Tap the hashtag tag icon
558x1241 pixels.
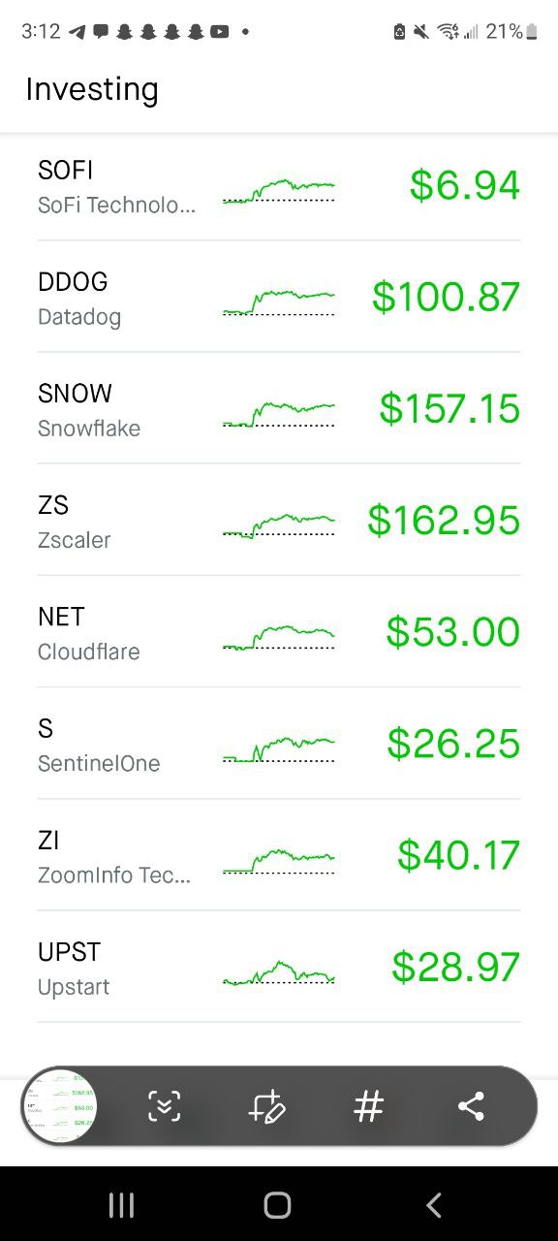369,1106
